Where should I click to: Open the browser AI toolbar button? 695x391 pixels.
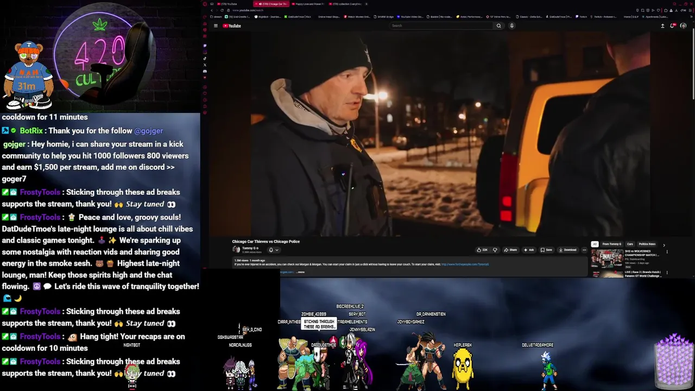click(683, 10)
